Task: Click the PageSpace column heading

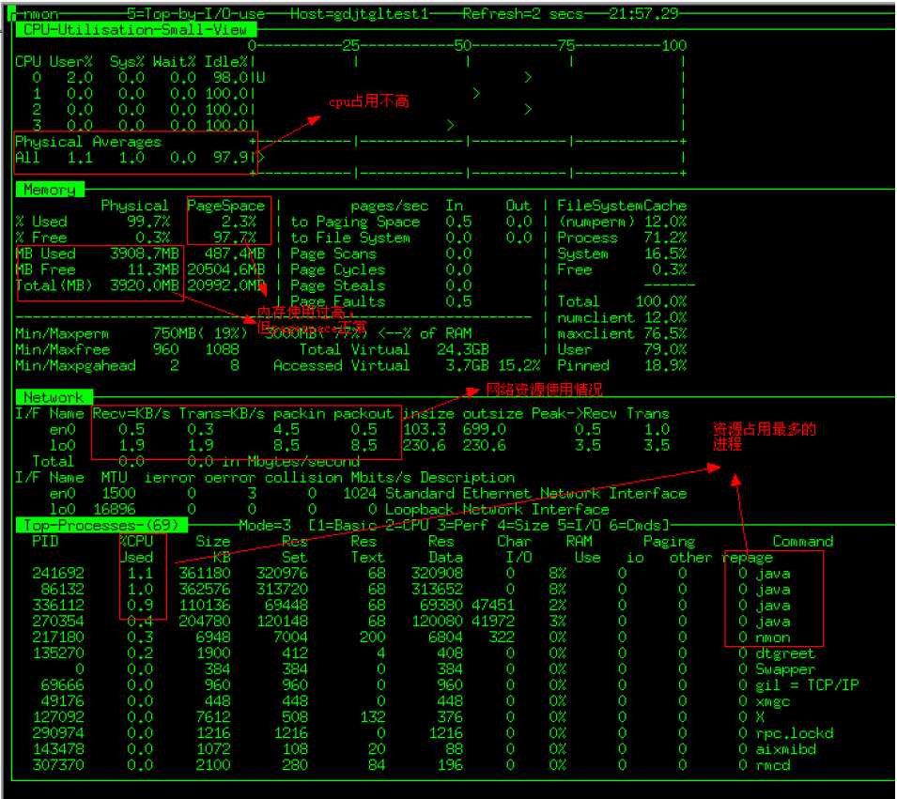Action: click(226, 206)
